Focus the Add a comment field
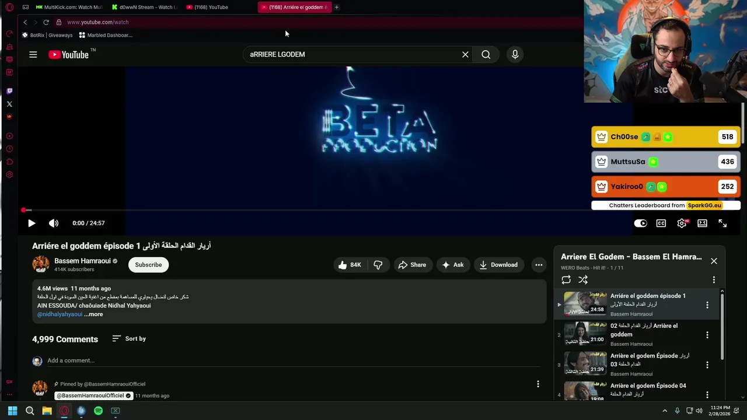The height and width of the screenshot is (420, 747). point(293,360)
